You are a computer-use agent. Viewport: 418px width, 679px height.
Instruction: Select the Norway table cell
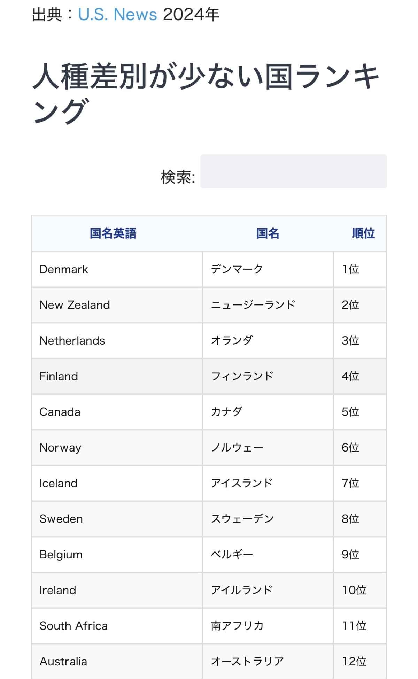[60, 448]
